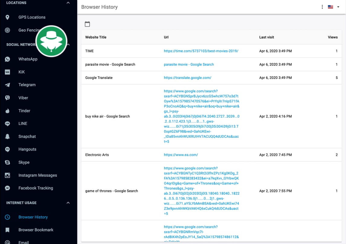
Task: Select the Tinder tracking icon
Action: pos(8,111)
